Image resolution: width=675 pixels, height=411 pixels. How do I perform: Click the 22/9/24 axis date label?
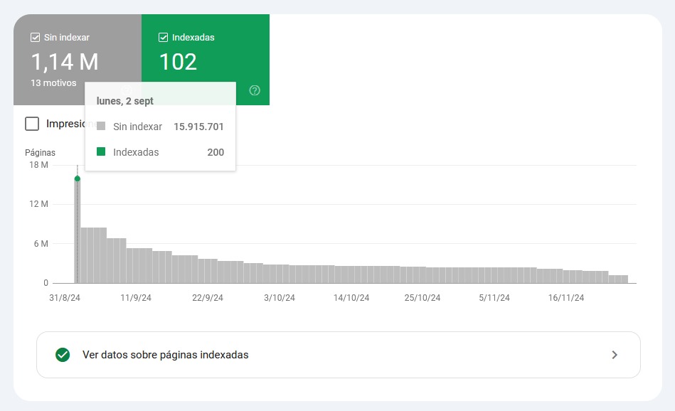click(x=208, y=298)
